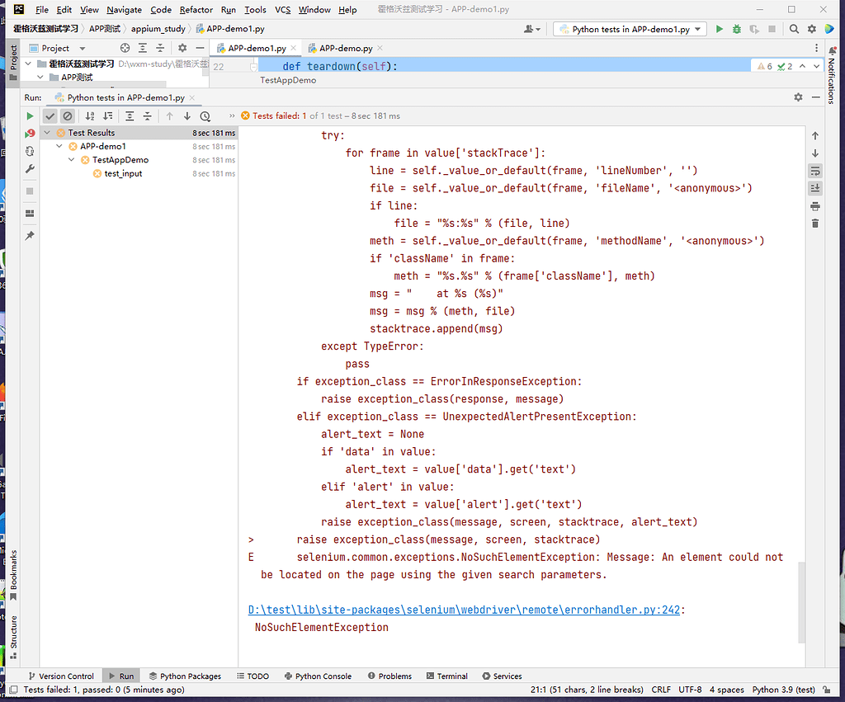This screenshot has width=845, height=702.
Task: Open Python Console tool window
Action: click(318, 676)
